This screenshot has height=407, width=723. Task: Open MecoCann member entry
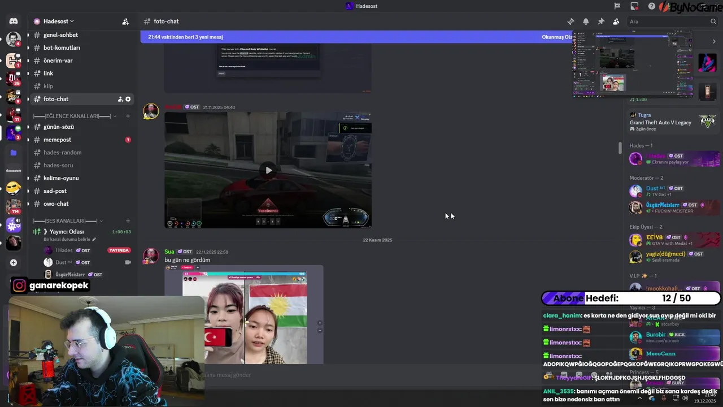673,354
